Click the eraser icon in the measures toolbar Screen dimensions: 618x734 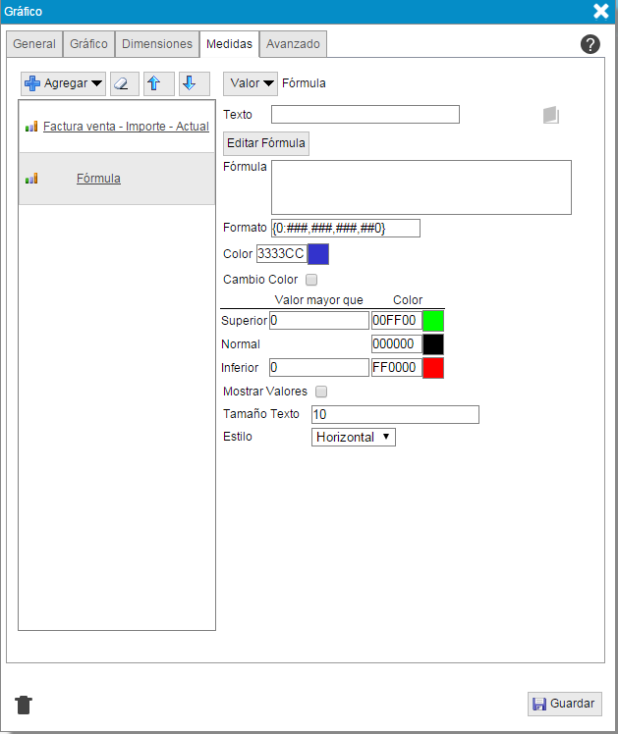[124, 83]
